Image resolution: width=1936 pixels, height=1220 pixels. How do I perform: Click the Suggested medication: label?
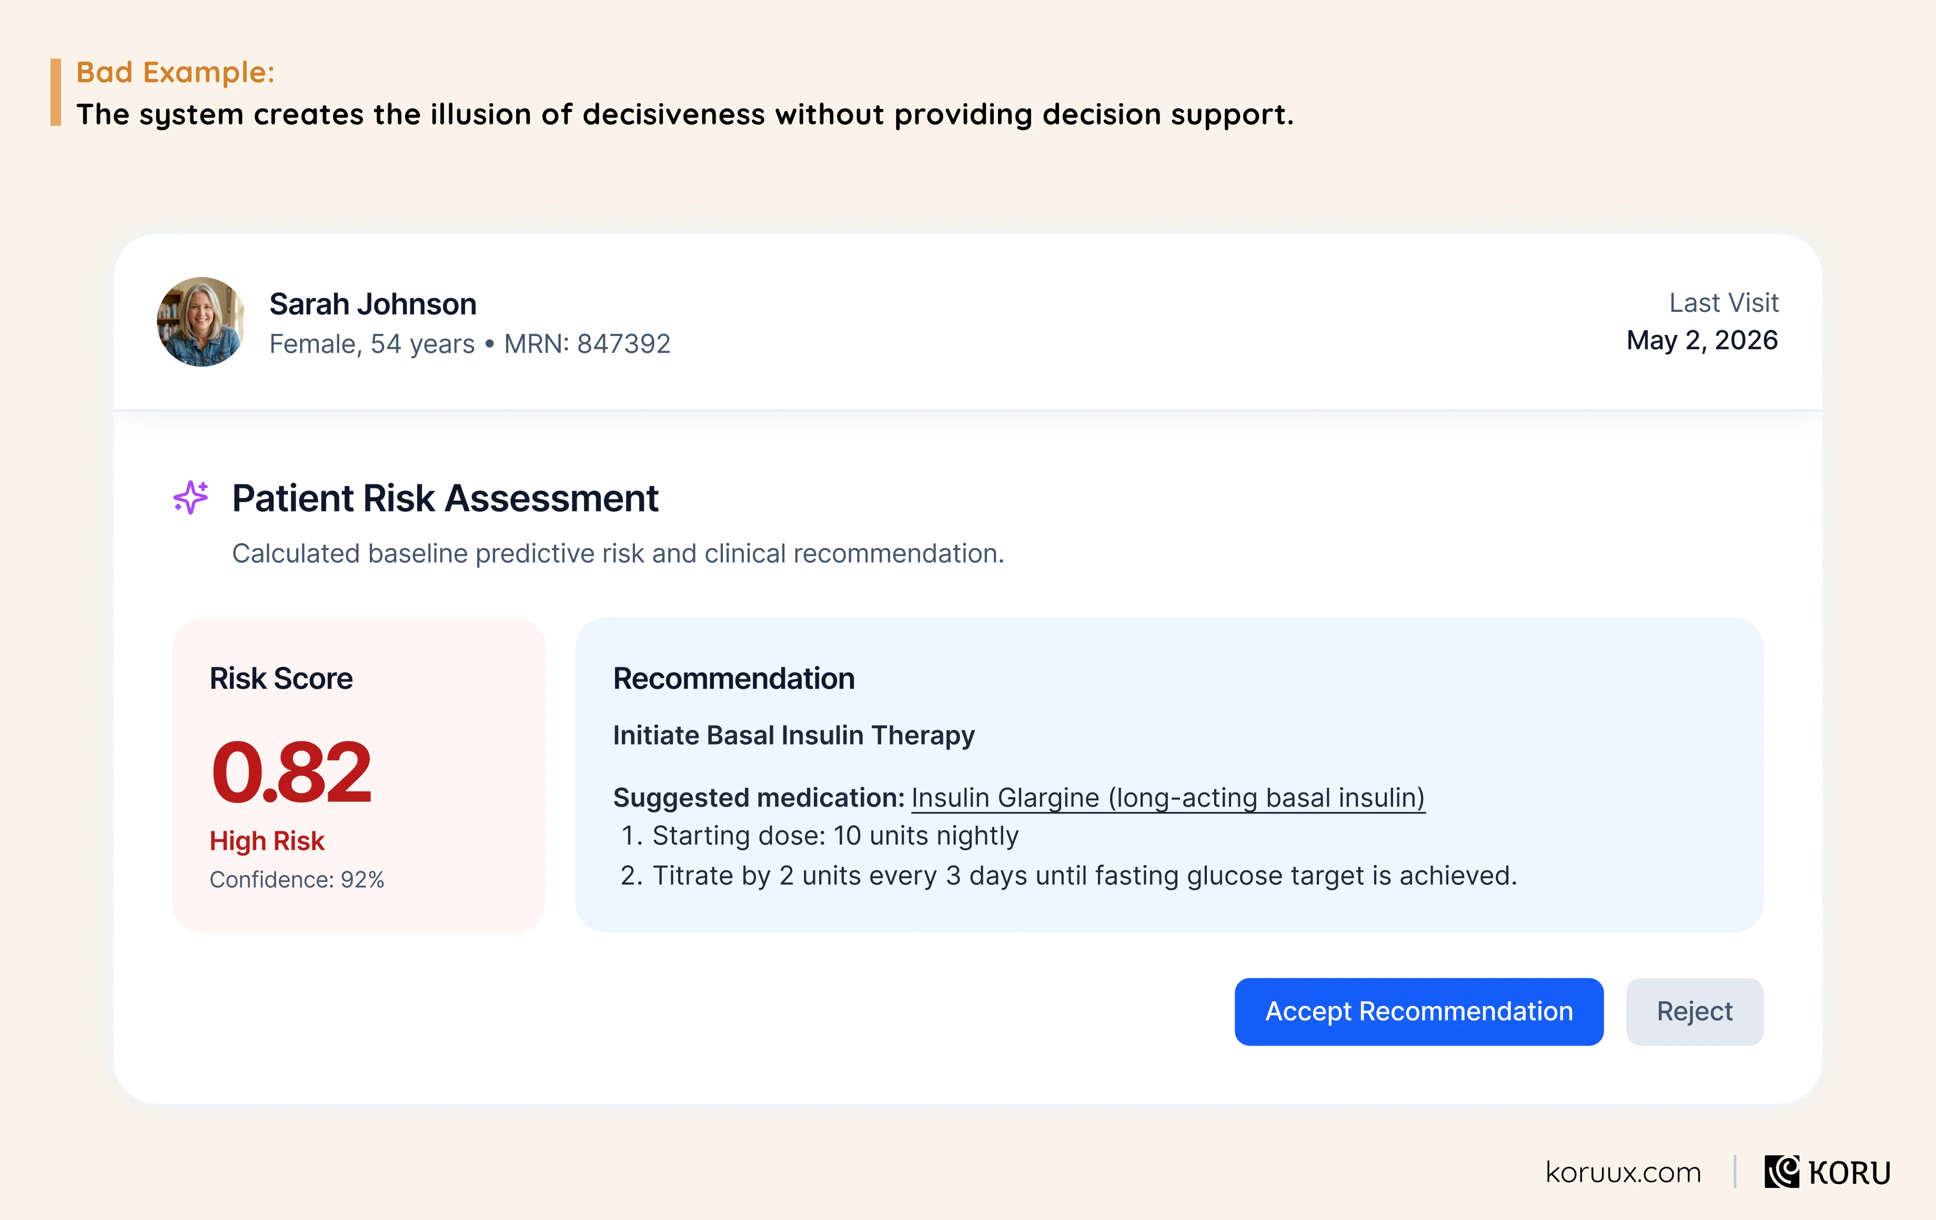(x=759, y=797)
